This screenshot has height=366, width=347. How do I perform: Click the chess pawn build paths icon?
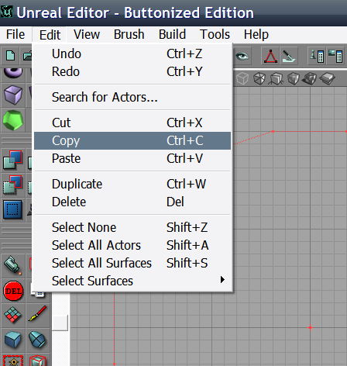click(x=317, y=56)
